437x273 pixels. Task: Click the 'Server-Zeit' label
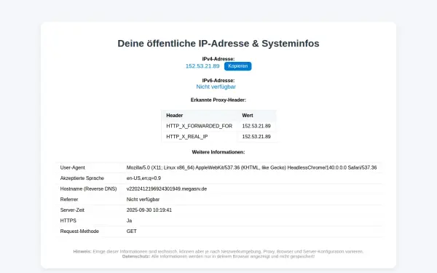(x=72, y=210)
